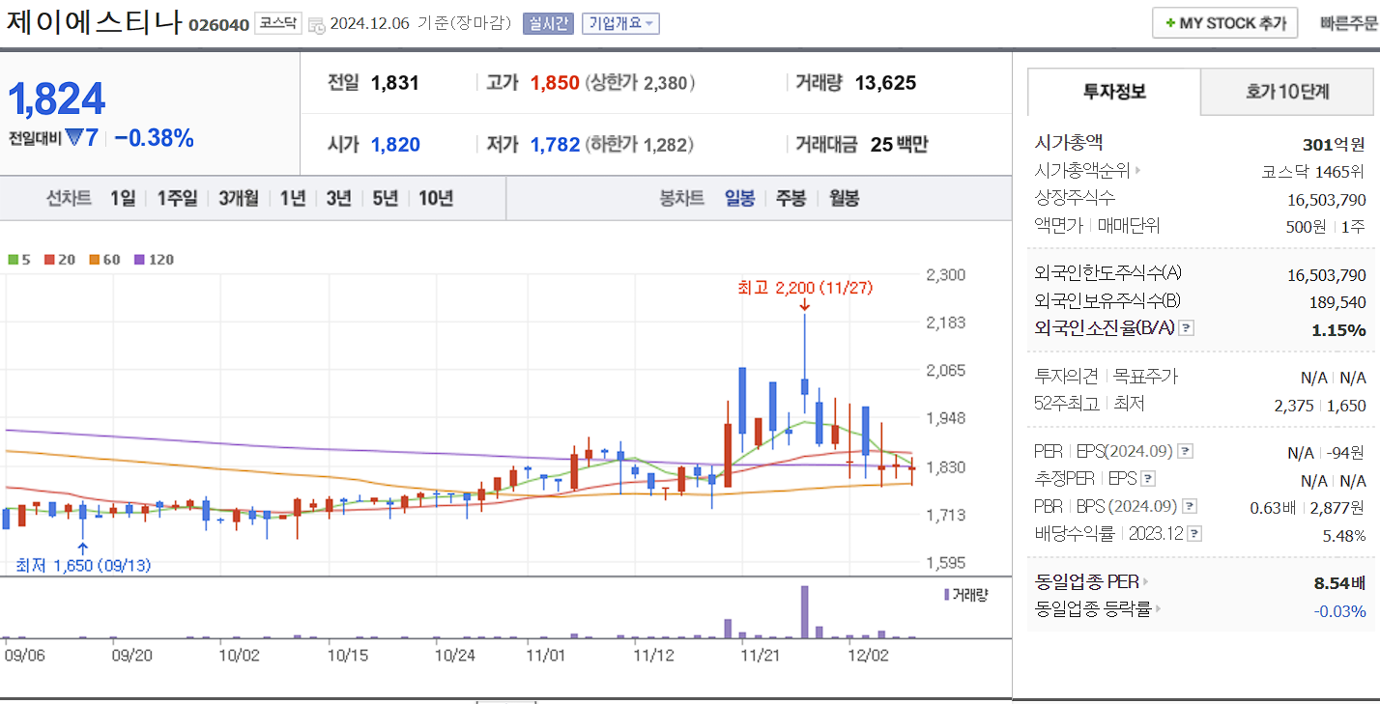Click the MY STOCK 추가 button
This screenshot has height=704, width=1380.
coord(1224,23)
